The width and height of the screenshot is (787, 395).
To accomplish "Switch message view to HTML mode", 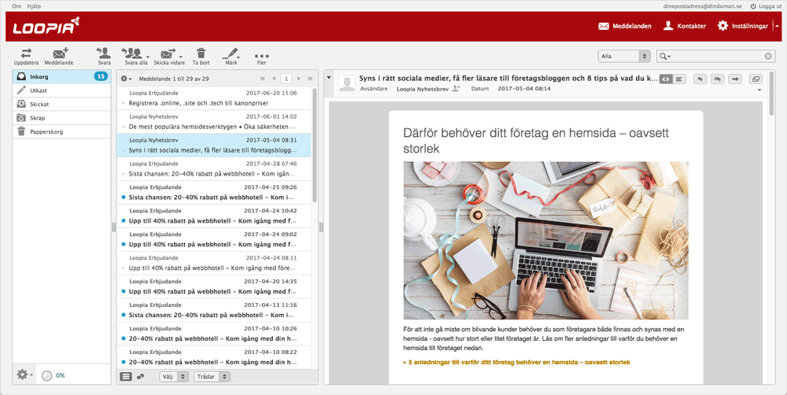I will click(x=666, y=79).
